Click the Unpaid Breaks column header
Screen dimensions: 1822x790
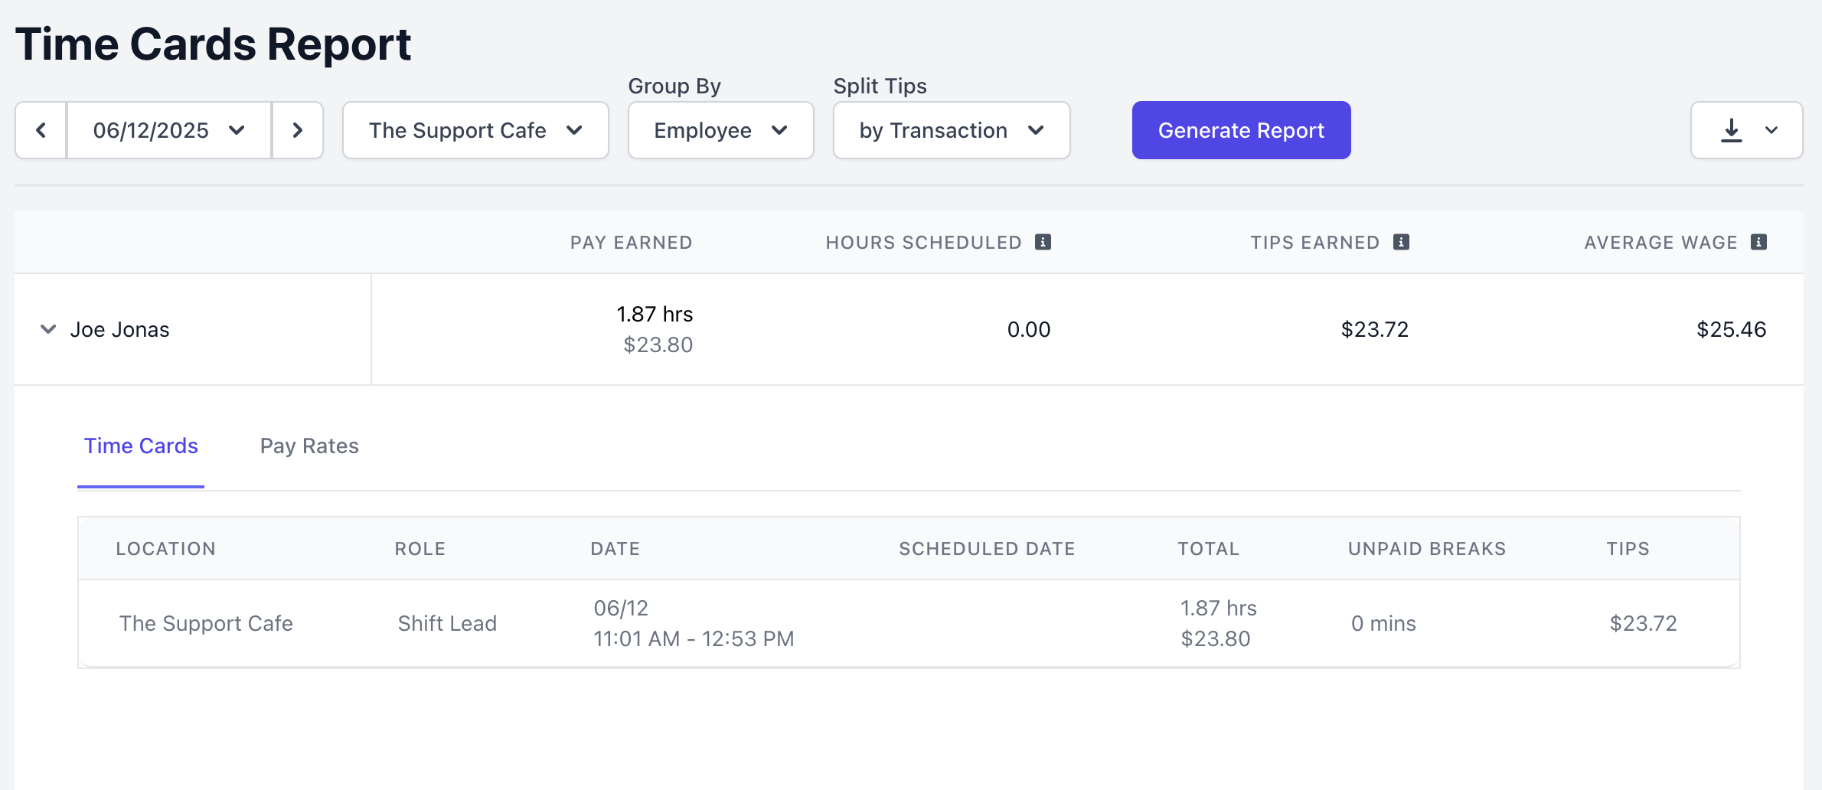[1426, 549]
